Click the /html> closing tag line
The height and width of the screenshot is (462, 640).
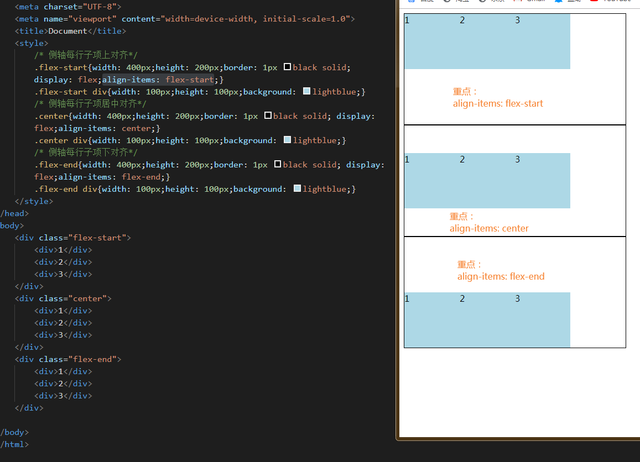[15, 444]
